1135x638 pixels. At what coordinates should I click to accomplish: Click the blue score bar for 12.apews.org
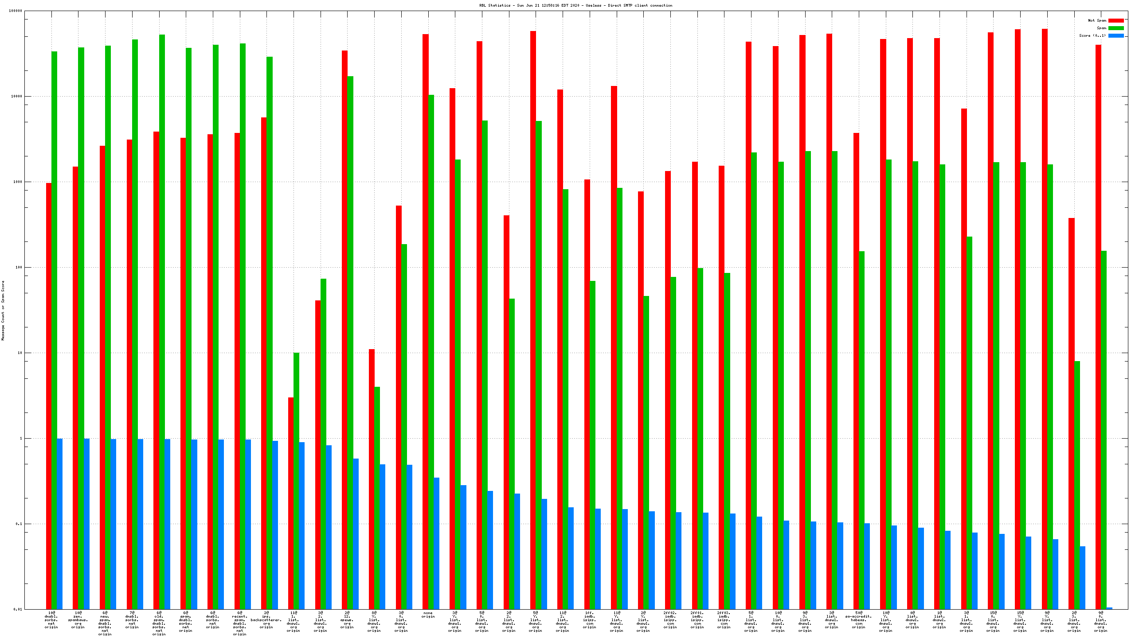[356, 532]
